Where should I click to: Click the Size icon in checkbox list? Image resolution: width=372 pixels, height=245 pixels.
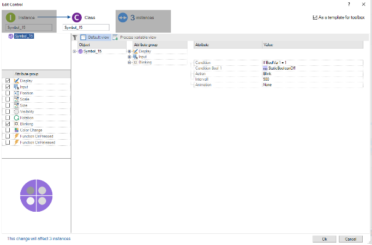tap(17, 105)
